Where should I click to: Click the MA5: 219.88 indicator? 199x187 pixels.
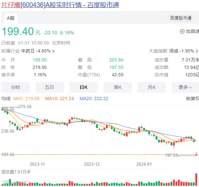pos(26,98)
